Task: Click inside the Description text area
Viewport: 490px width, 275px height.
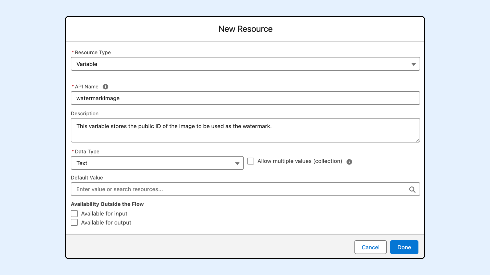Action: pyautogui.click(x=245, y=133)
